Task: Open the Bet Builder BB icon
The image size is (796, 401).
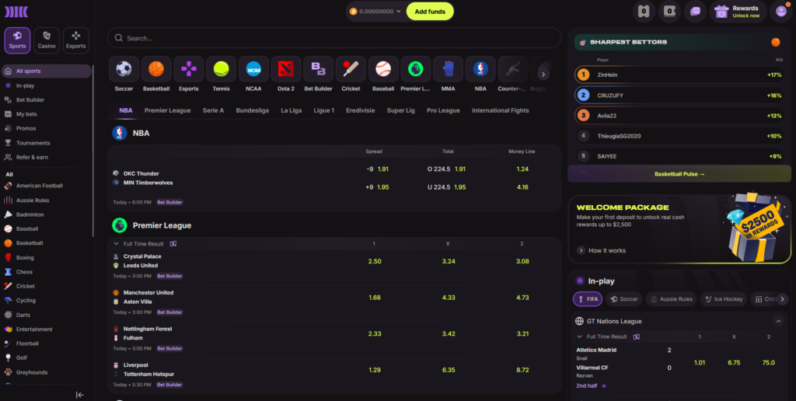Action: pyautogui.click(x=318, y=69)
